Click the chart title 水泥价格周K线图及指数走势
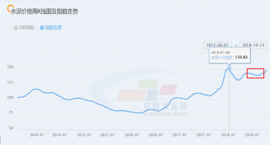The width and height of the screenshot is (271, 145). point(44,12)
